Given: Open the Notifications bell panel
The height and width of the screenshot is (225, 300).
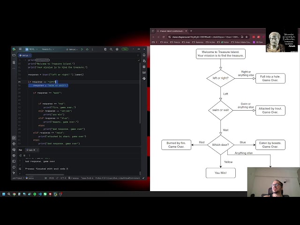Looking at the screenshot, I should point(144,55).
